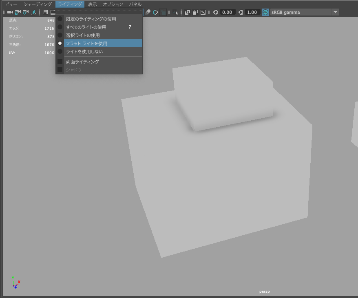
Task: Toggle the color management ON button
Action: pyautogui.click(x=265, y=12)
